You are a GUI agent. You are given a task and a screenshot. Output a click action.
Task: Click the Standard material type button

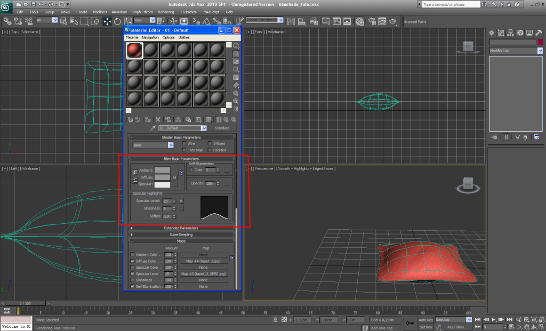222,128
